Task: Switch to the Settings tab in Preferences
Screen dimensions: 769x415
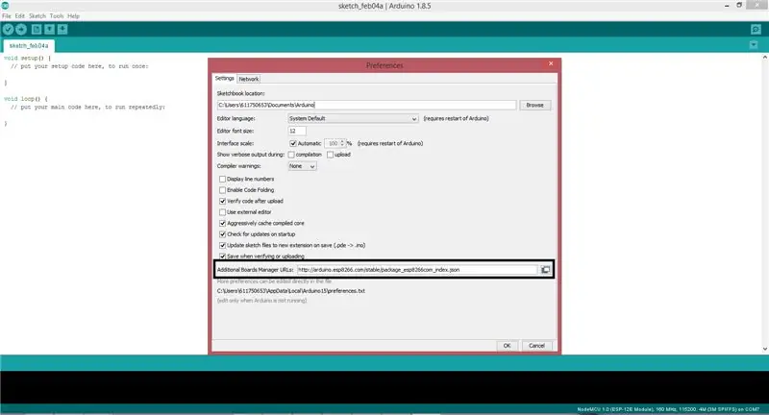Action: 225,79
